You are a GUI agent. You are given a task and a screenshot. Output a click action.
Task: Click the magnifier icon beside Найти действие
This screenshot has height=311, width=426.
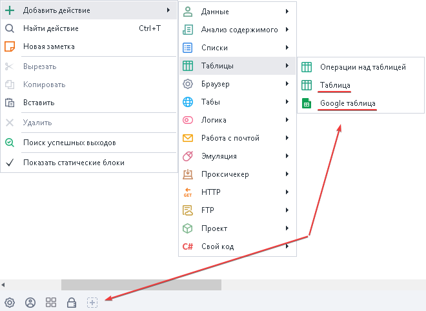point(10,28)
